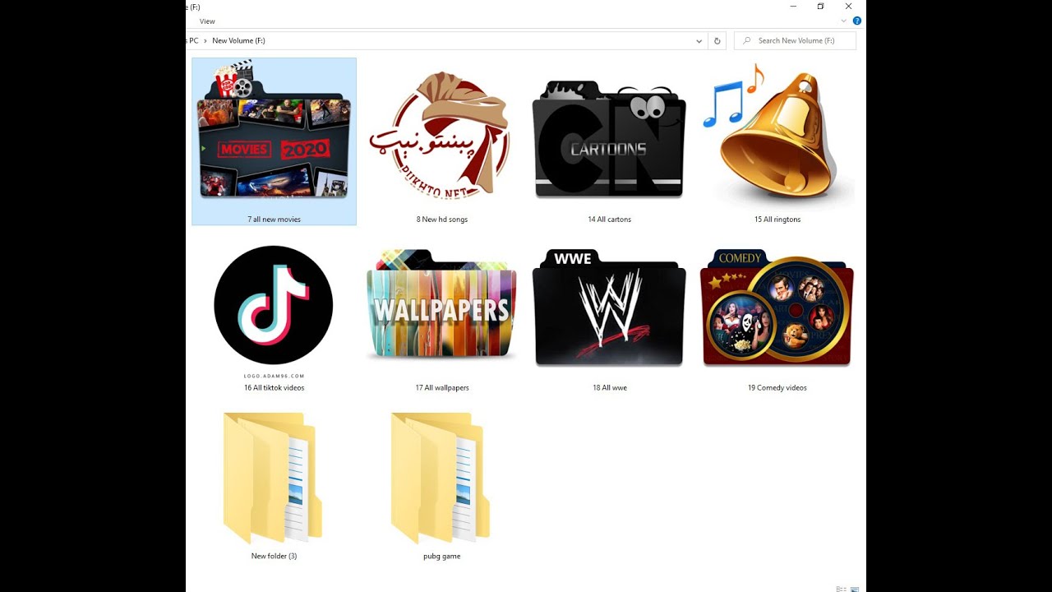The height and width of the screenshot is (592, 1052).
Task: Click the '7 all new movies' label
Action: tap(274, 220)
